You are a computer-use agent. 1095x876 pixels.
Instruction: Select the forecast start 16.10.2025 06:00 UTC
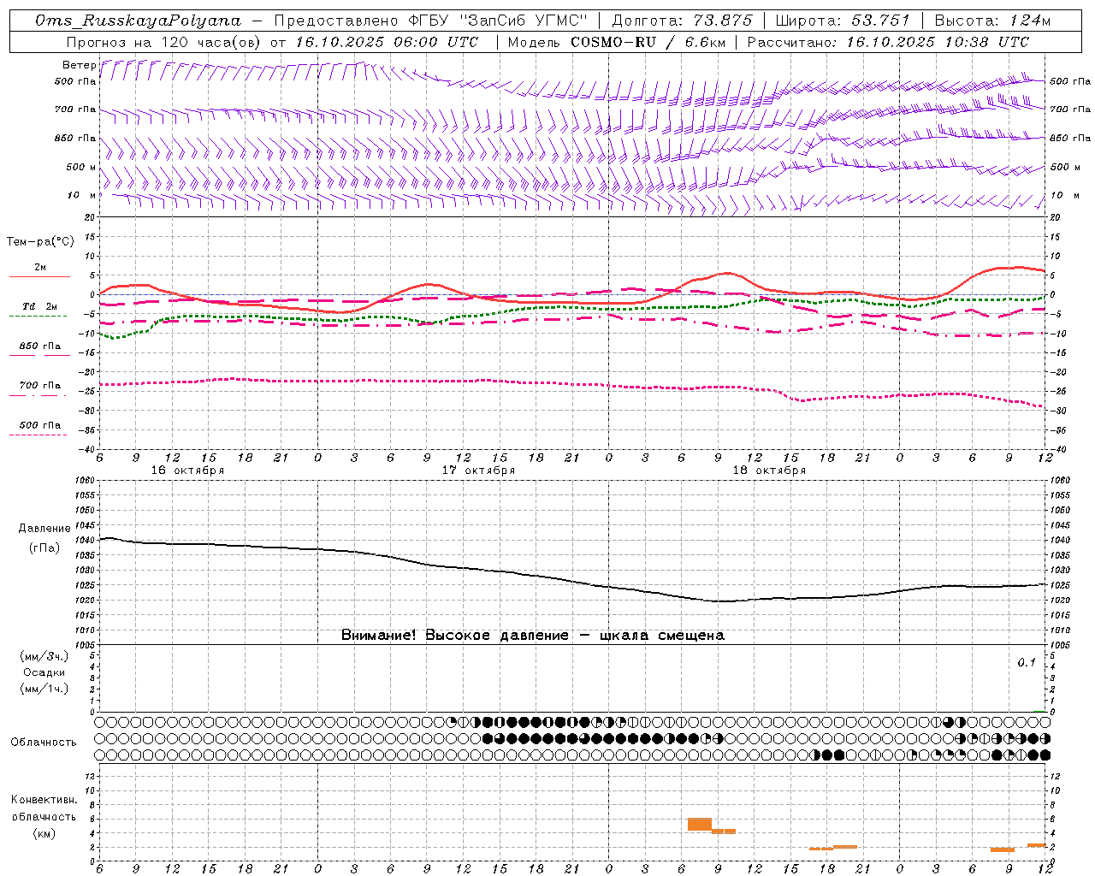[x=387, y=42]
